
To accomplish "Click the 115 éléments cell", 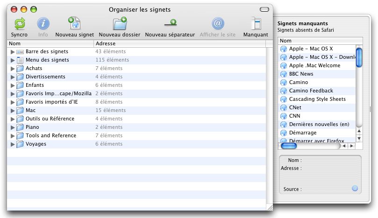I will pos(112,60).
